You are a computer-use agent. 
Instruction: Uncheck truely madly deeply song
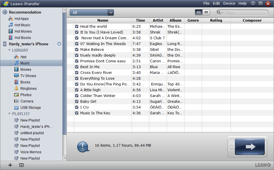click(77, 55)
